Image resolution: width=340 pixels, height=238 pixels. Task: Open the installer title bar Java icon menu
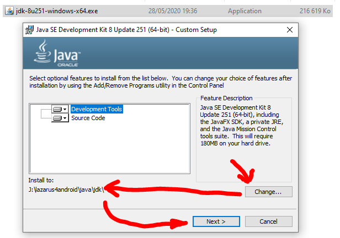click(30, 30)
